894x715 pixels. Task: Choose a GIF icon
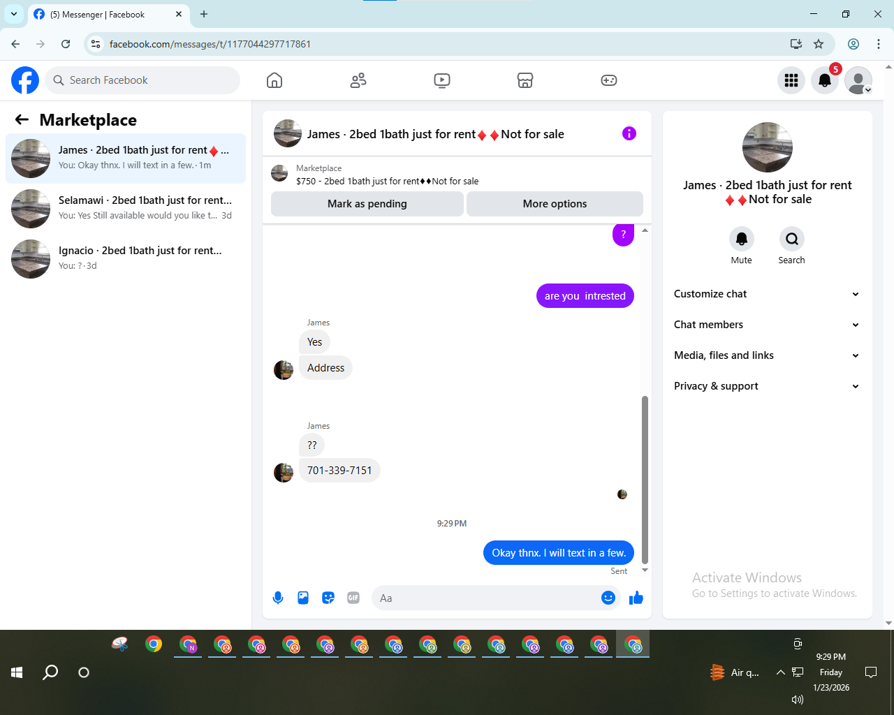pos(353,598)
